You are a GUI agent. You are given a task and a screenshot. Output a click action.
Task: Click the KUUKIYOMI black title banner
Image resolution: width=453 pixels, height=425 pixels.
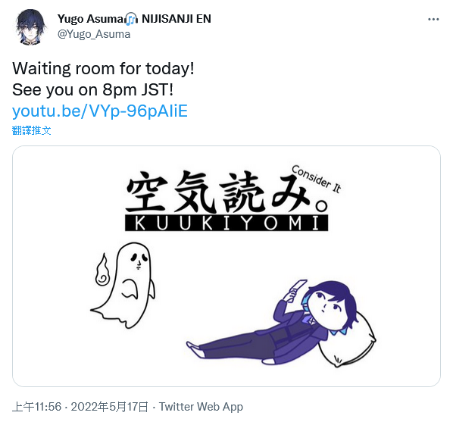coord(227,223)
